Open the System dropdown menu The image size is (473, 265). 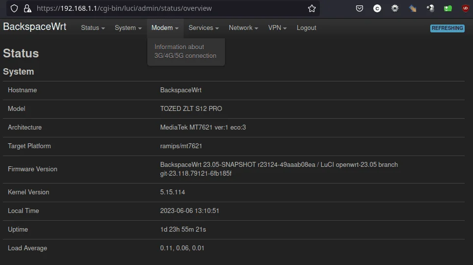[128, 28]
